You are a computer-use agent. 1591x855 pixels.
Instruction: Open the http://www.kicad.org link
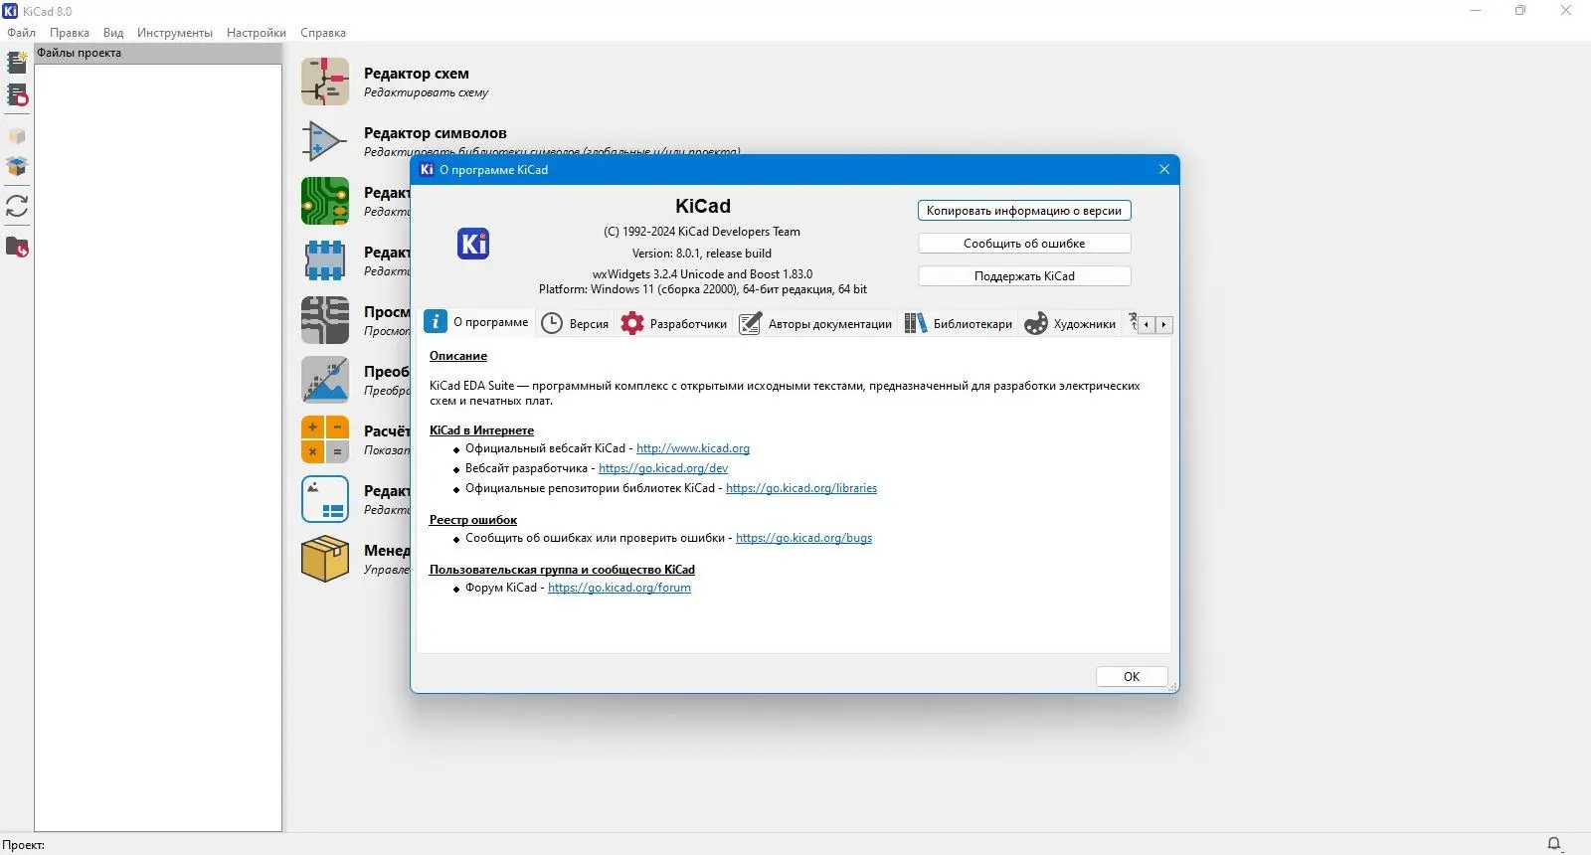(693, 448)
